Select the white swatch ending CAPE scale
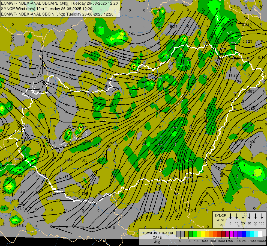267x246 pixels. pos(260,234)
